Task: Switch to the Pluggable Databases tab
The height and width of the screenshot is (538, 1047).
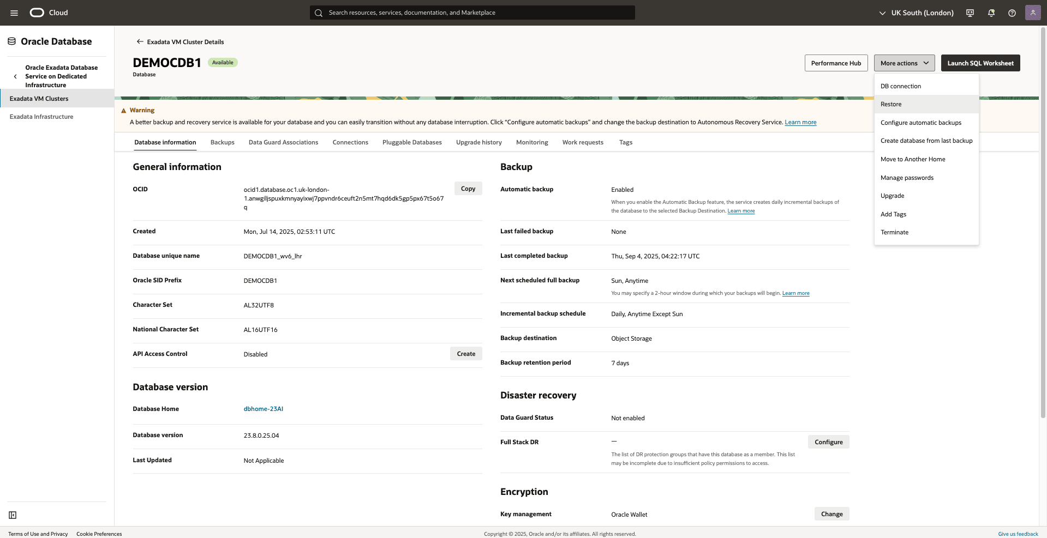Action: click(412, 142)
